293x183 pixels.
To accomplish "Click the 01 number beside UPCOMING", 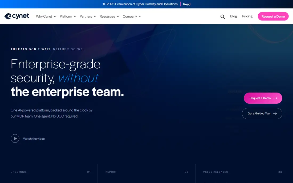I will 89,172.
